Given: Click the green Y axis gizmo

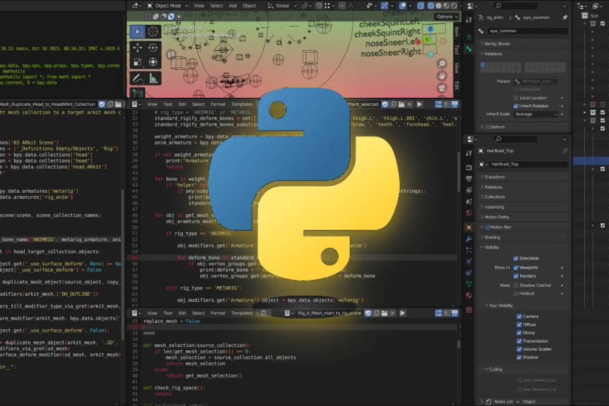Looking at the screenshot, I should 427,39.
